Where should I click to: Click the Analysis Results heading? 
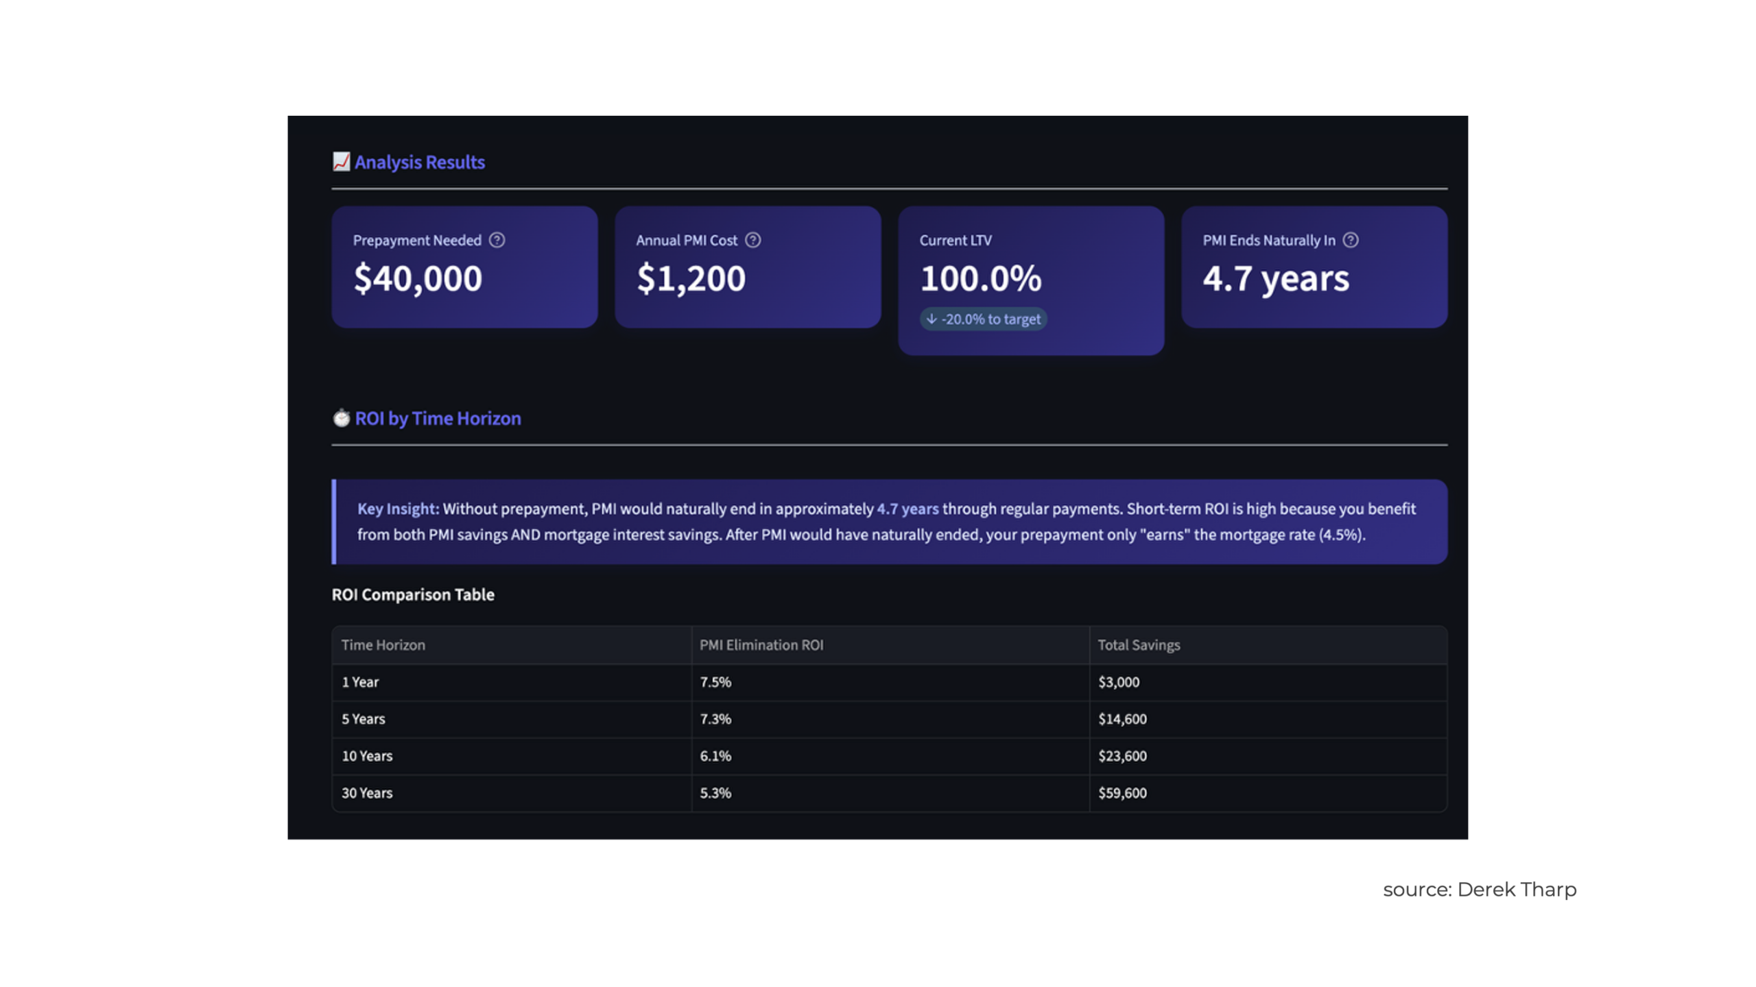pos(419,162)
